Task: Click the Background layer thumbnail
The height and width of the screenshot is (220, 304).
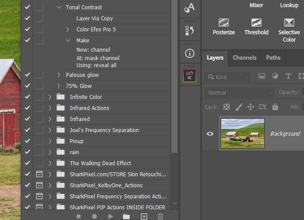Action: tap(242, 133)
